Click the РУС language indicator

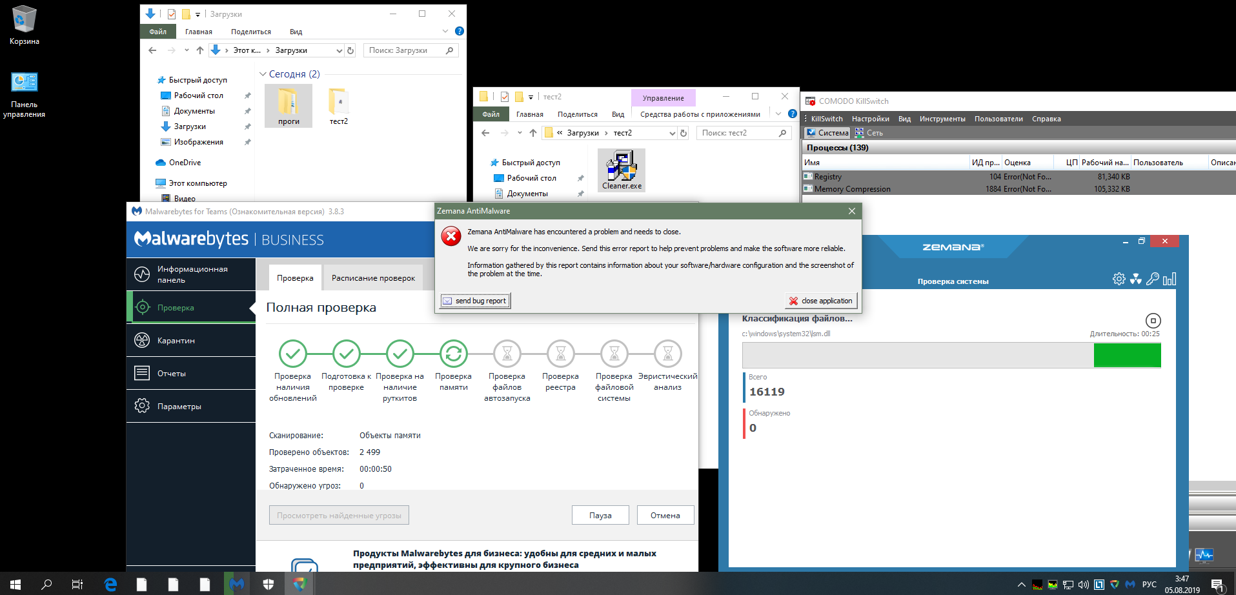click(1149, 585)
